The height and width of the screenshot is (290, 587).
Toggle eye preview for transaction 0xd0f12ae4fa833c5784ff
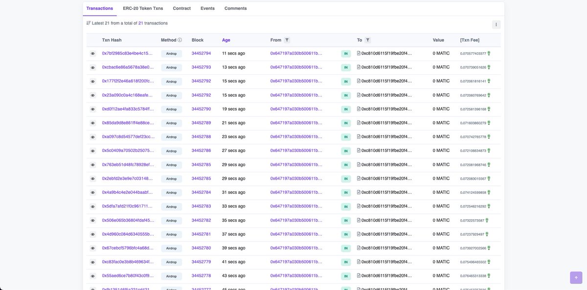[x=92, y=109]
